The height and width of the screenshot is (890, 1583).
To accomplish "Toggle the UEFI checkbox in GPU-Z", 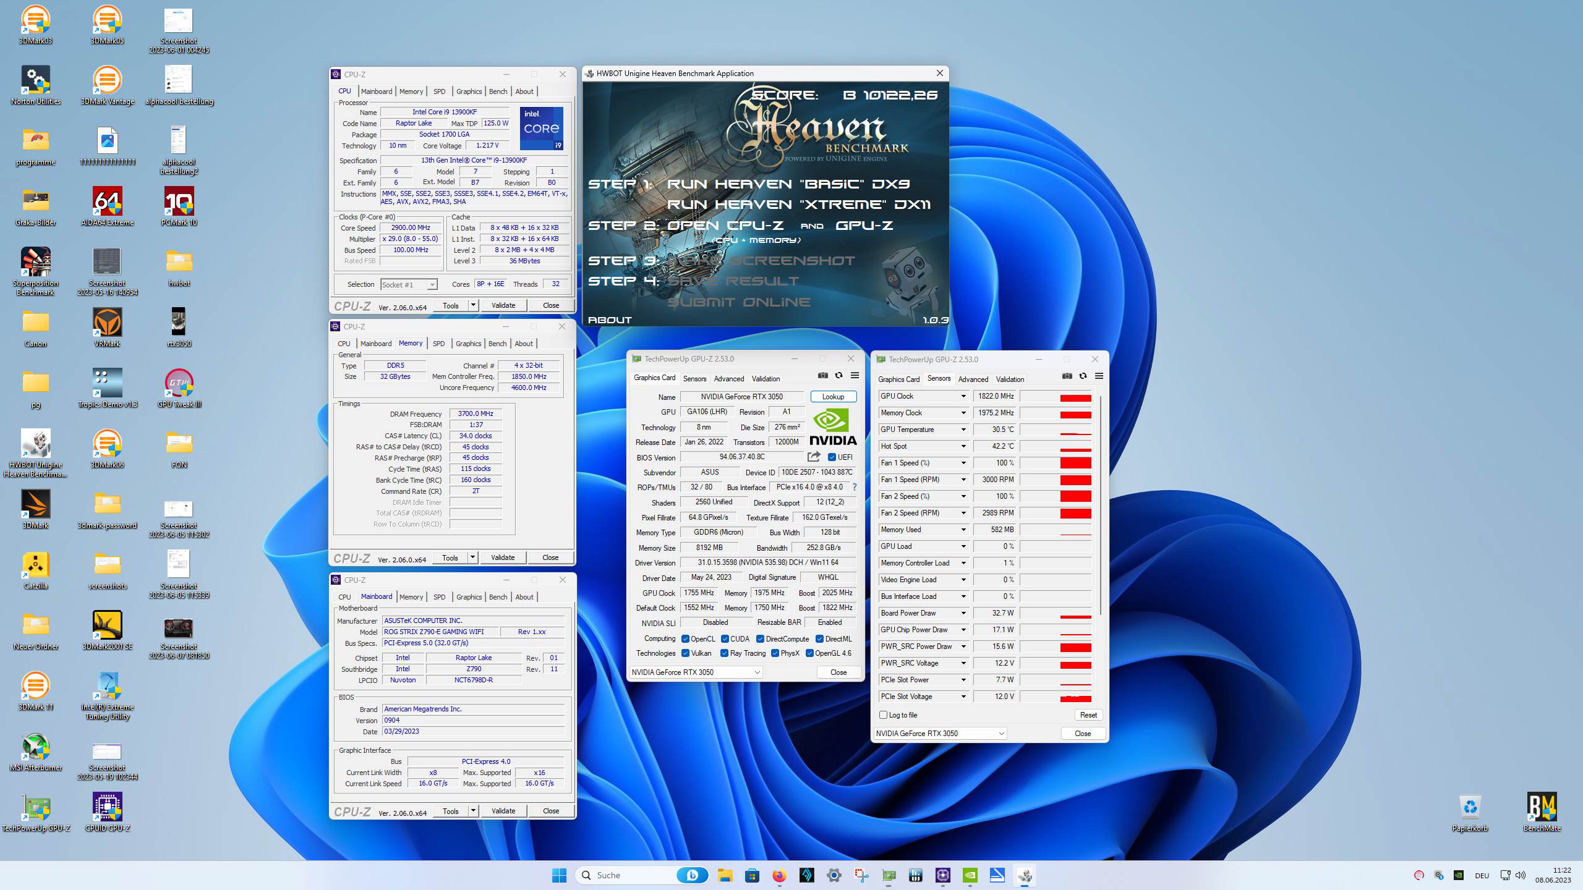I will (x=832, y=457).
